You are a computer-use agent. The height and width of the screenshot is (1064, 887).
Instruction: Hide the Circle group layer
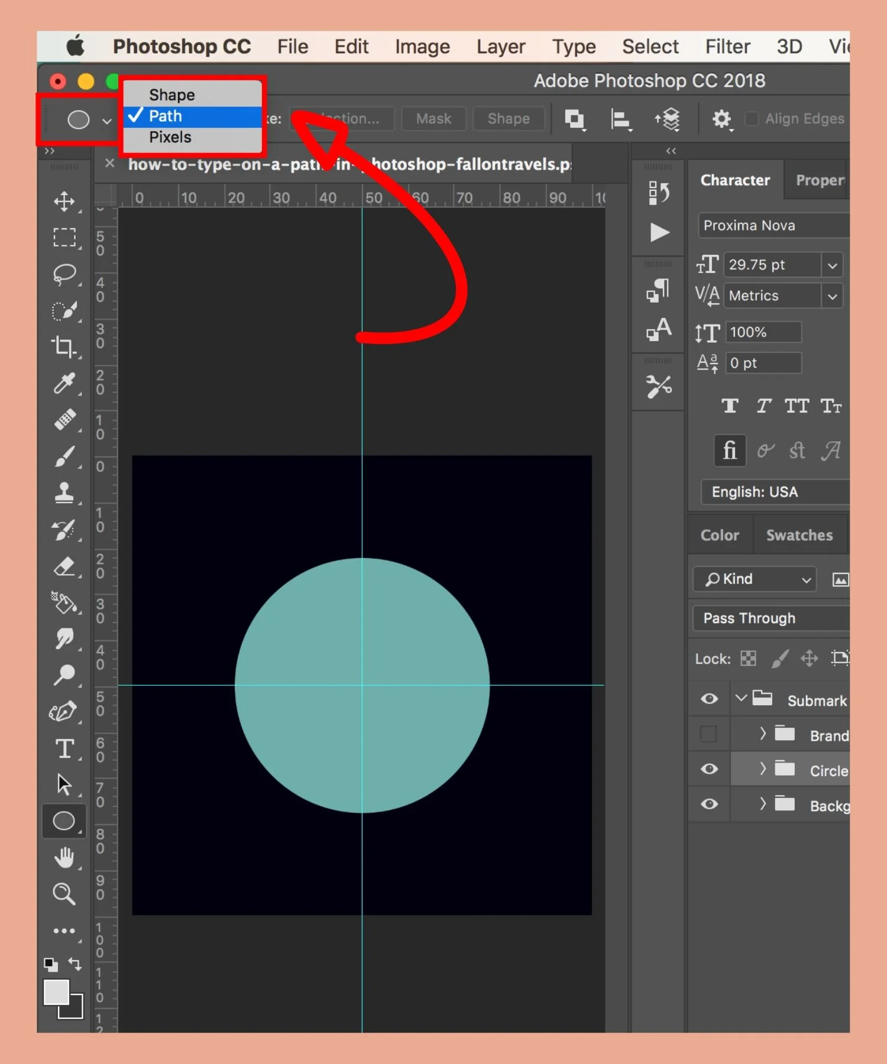click(709, 769)
